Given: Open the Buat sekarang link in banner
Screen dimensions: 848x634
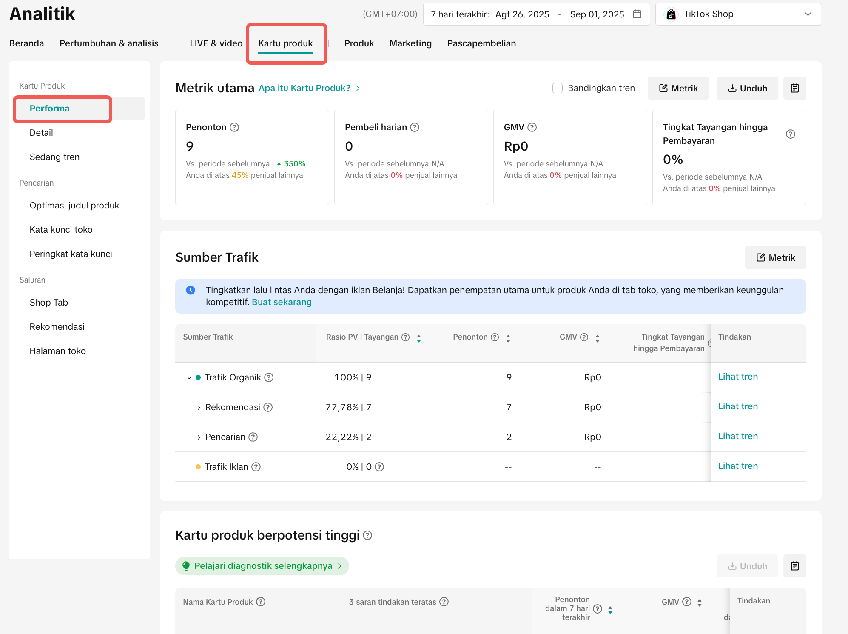Looking at the screenshot, I should point(282,302).
